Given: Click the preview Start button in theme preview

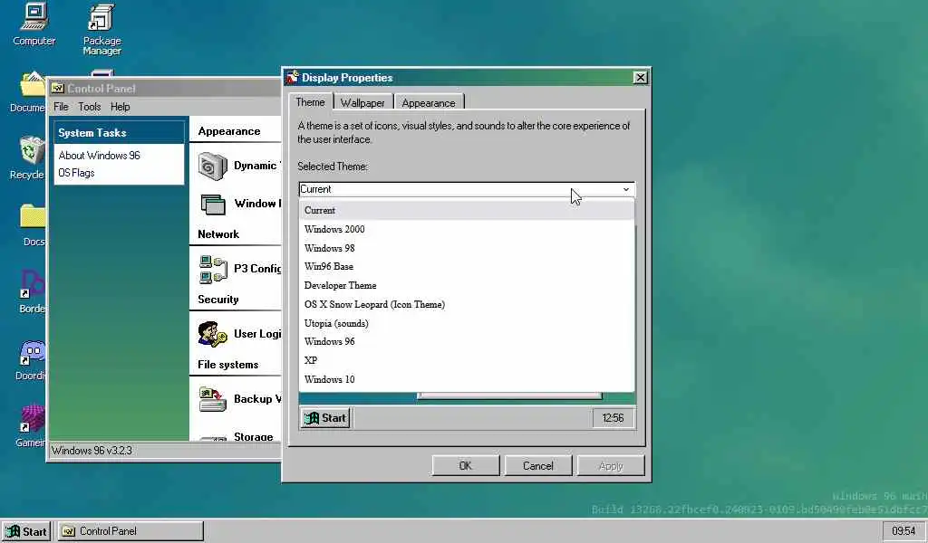Looking at the screenshot, I should click(326, 418).
